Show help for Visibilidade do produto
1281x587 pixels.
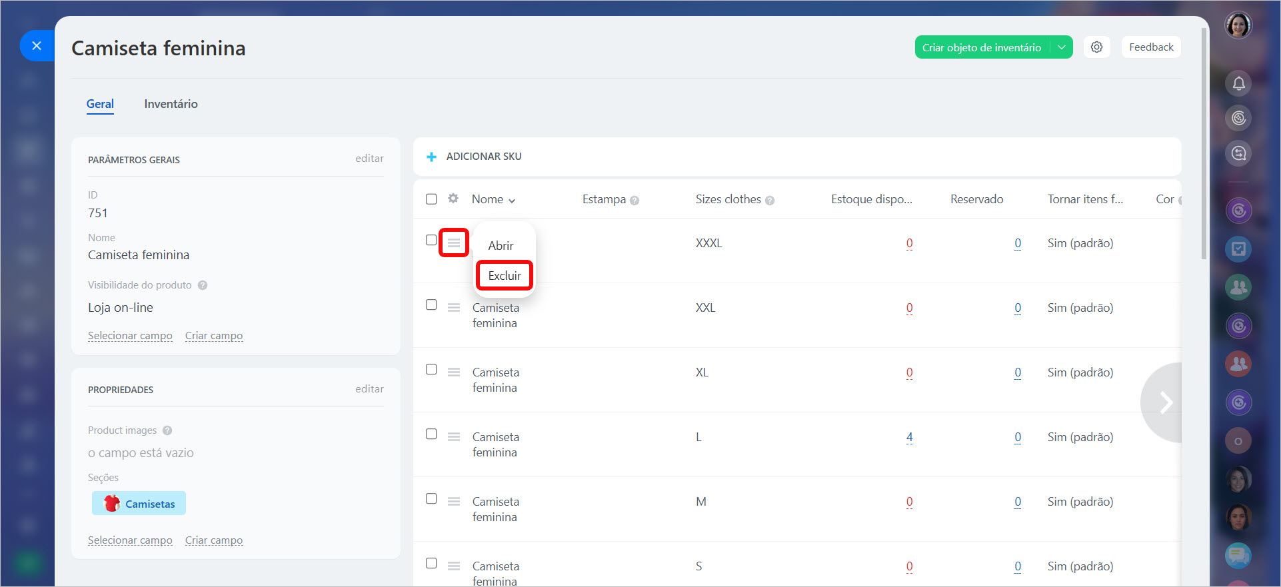[x=203, y=285]
